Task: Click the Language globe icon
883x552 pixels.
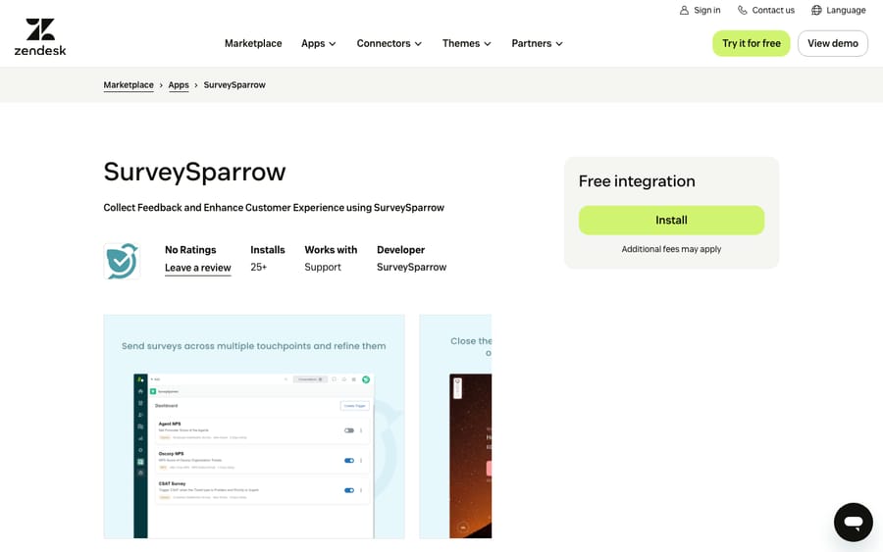Action: [x=816, y=10]
